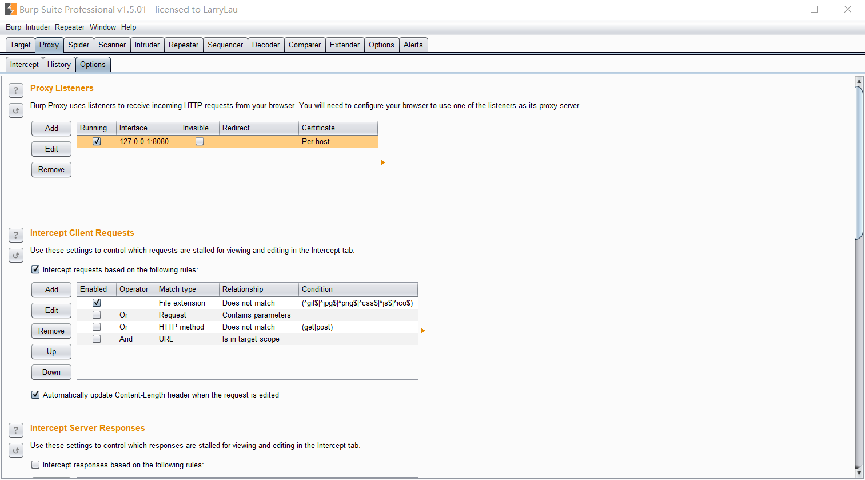
Task: Enable the HTTP method intercept rule
Action: coord(97,327)
